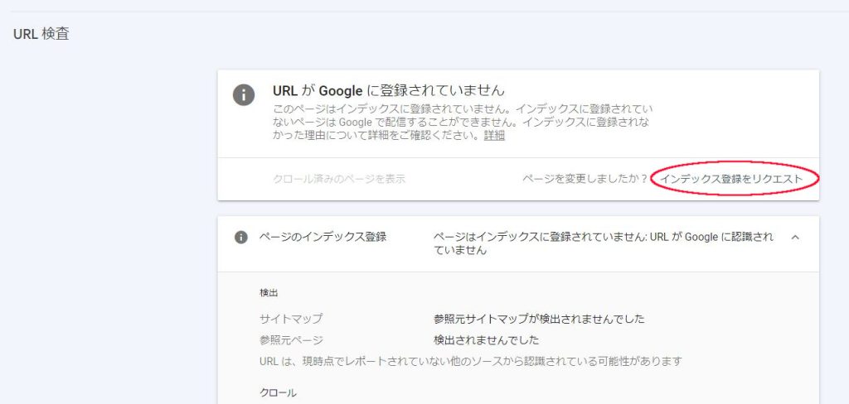Click the note beginning URL は、現時点で
The height and width of the screenshot is (404, 849).
click(470, 362)
